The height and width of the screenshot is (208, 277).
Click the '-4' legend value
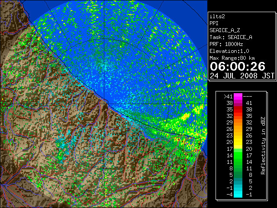(x=229, y=195)
